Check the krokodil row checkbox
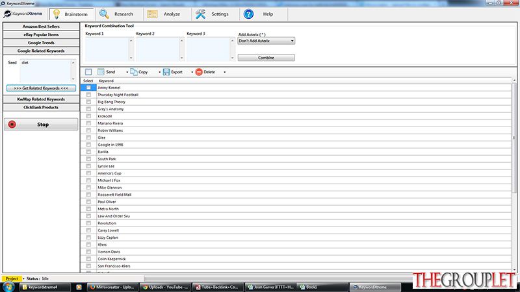520x292 pixels. coord(88,116)
